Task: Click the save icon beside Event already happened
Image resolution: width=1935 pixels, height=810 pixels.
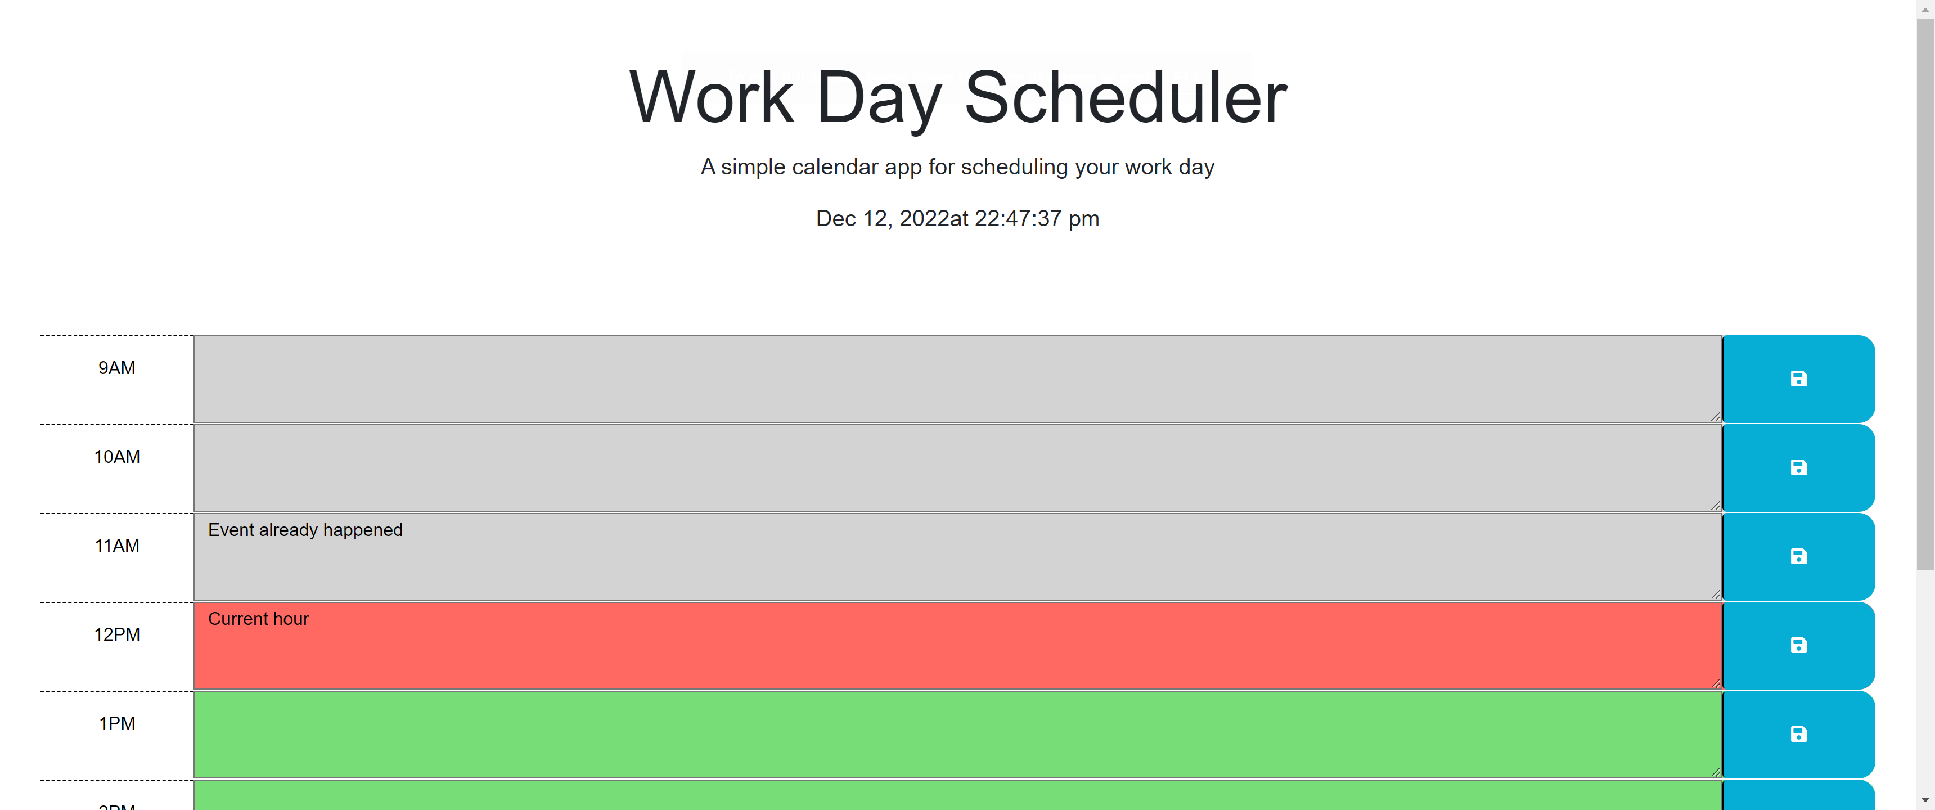Action: (x=1798, y=556)
